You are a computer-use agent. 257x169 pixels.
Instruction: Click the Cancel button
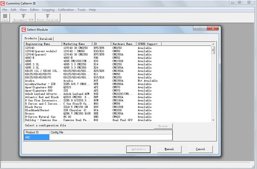coord(201,149)
